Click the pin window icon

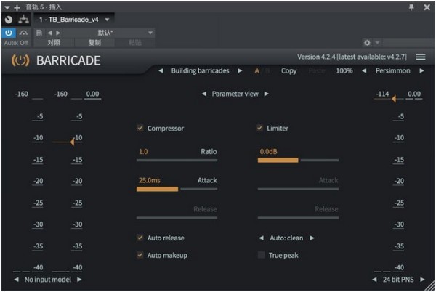point(411,7)
